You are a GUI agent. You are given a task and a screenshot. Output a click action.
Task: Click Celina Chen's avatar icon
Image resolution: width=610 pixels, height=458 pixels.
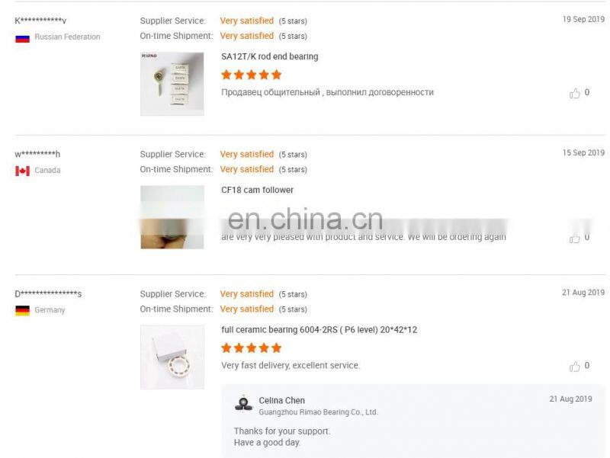[x=243, y=403]
